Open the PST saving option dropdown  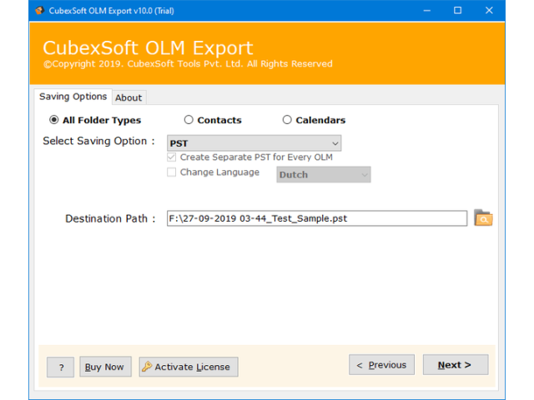254,143
